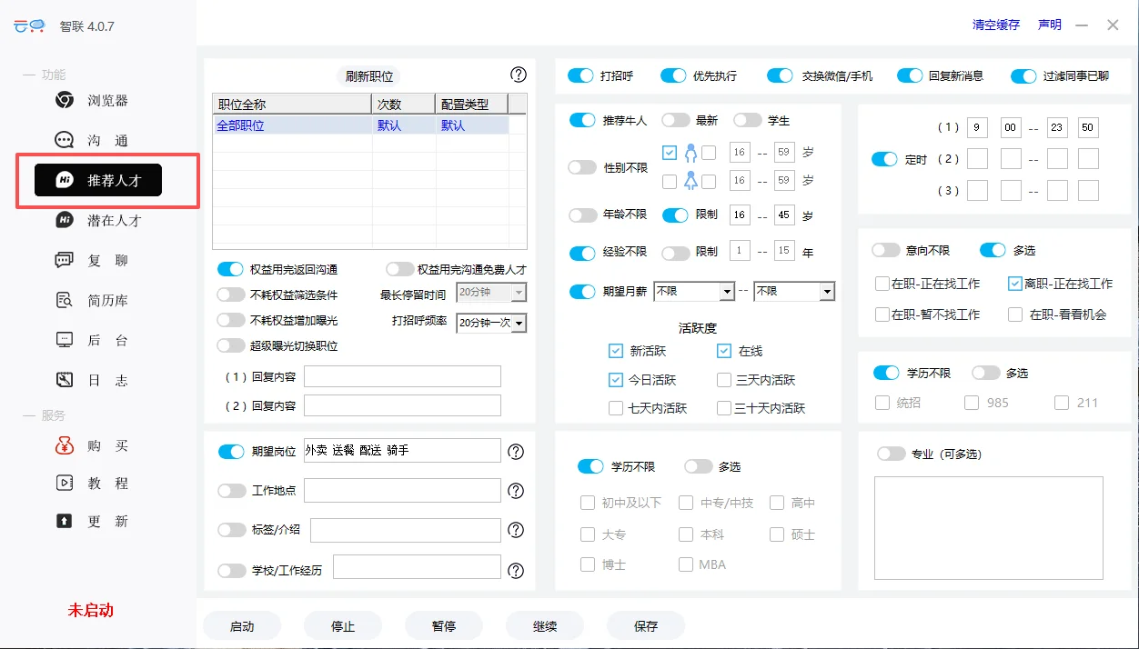Select 全部职位 in the job list
Image resolution: width=1139 pixels, height=649 pixels.
(240, 125)
